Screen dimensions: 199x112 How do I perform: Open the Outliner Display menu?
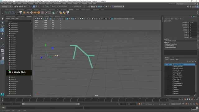(x=7, y=19)
